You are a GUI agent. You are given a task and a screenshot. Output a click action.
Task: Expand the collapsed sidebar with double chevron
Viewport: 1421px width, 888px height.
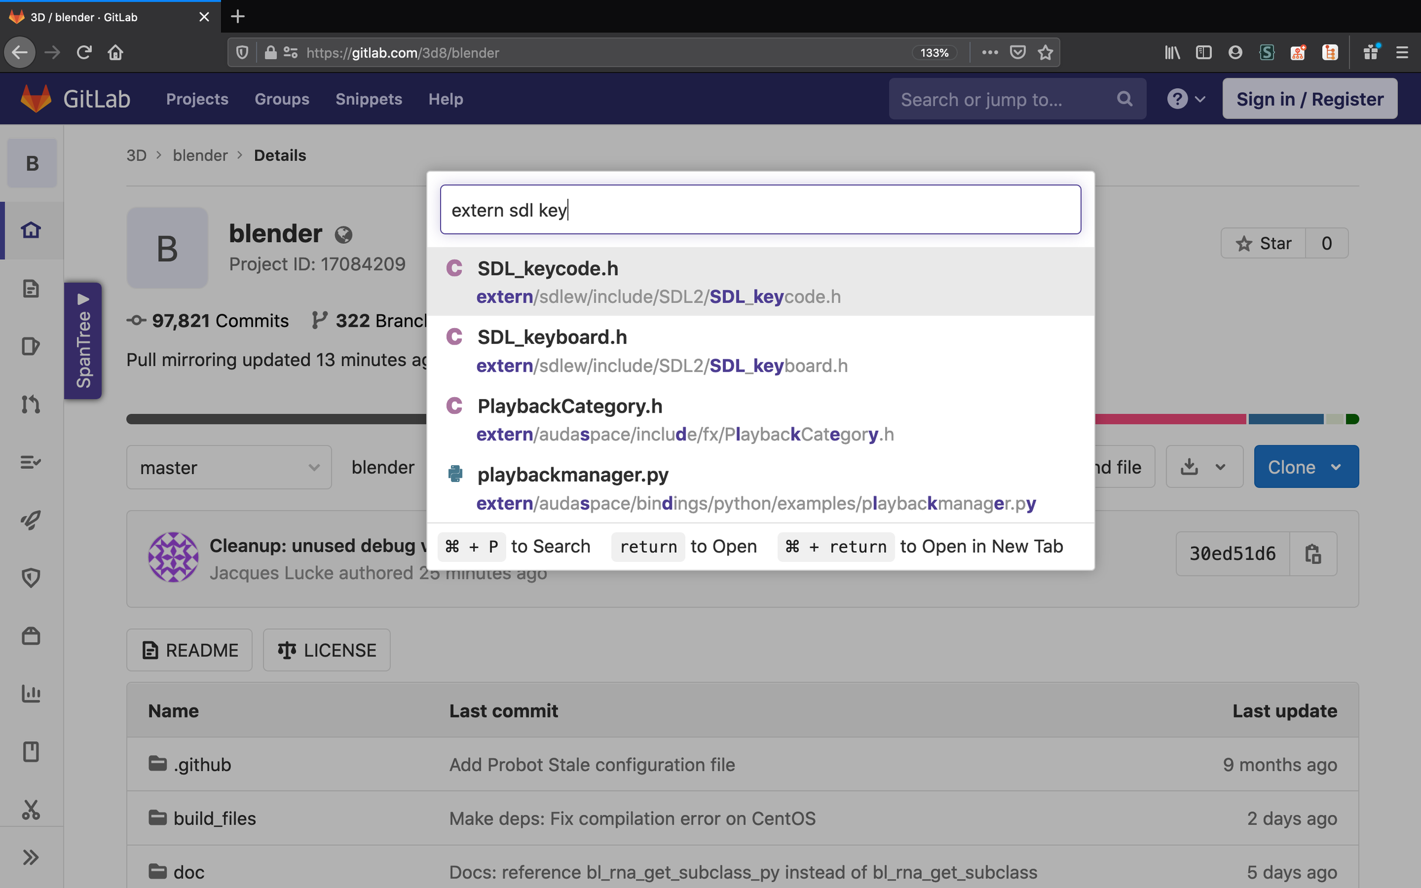tap(31, 857)
